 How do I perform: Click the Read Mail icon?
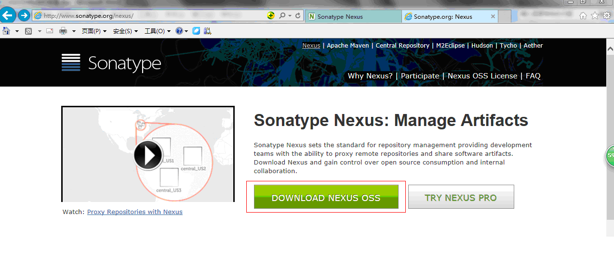pyautogui.click(x=50, y=31)
